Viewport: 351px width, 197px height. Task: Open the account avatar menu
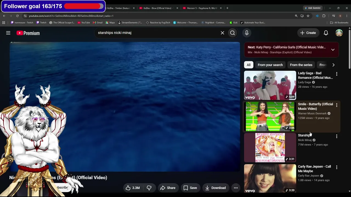point(339,33)
